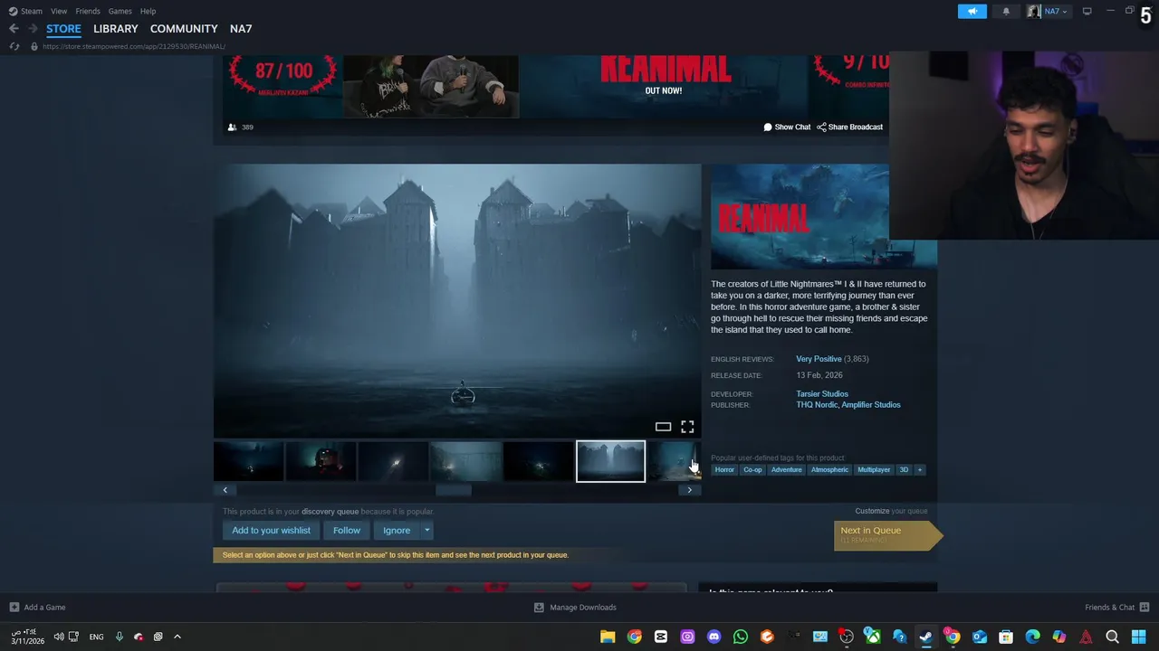
Task: Toggle the microphone tray icon
Action: [x=119, y=637]
